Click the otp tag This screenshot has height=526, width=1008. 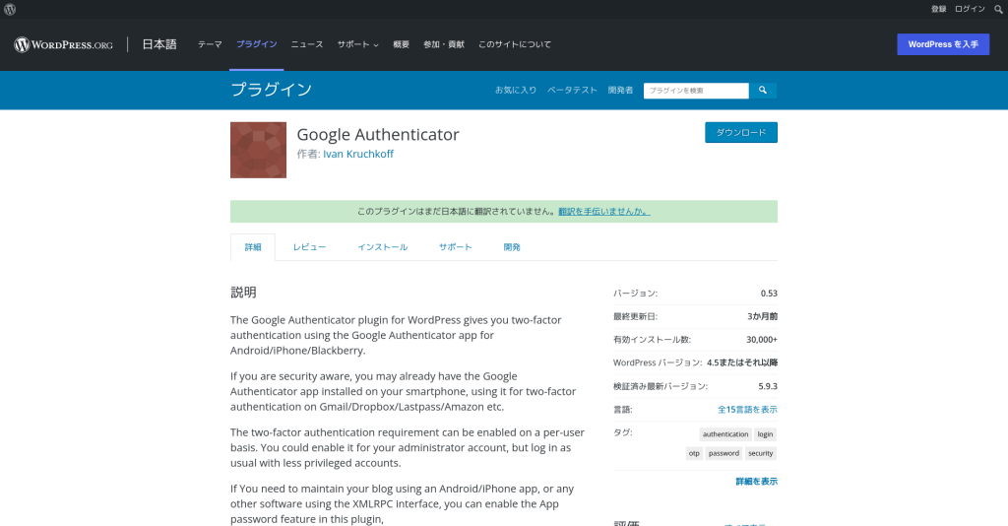pos(694,453)
